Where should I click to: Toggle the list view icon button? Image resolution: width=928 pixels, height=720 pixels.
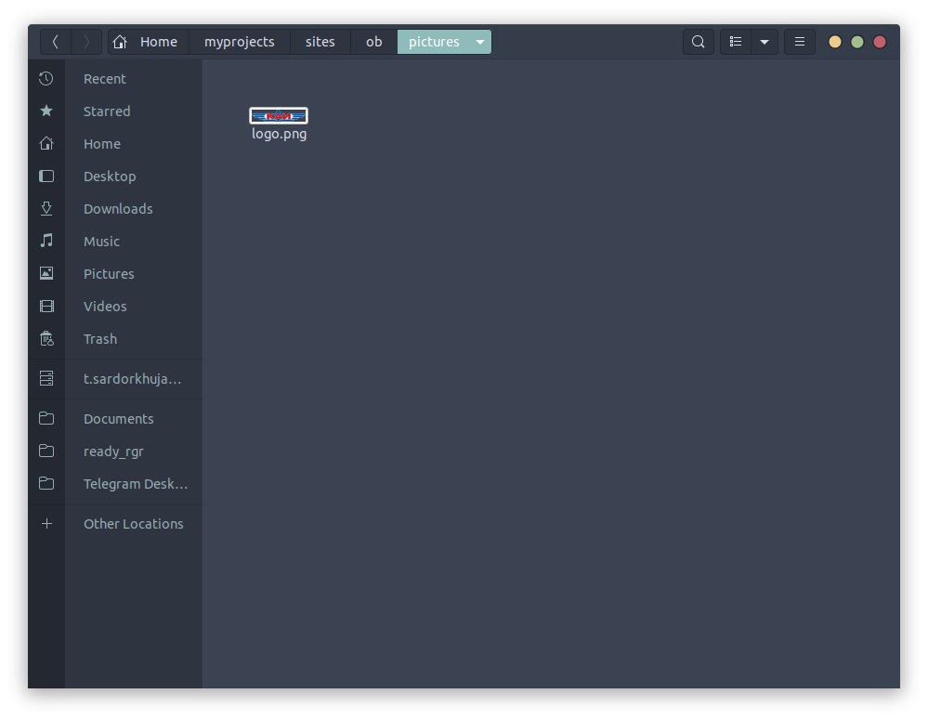click(x=736, y=42)
